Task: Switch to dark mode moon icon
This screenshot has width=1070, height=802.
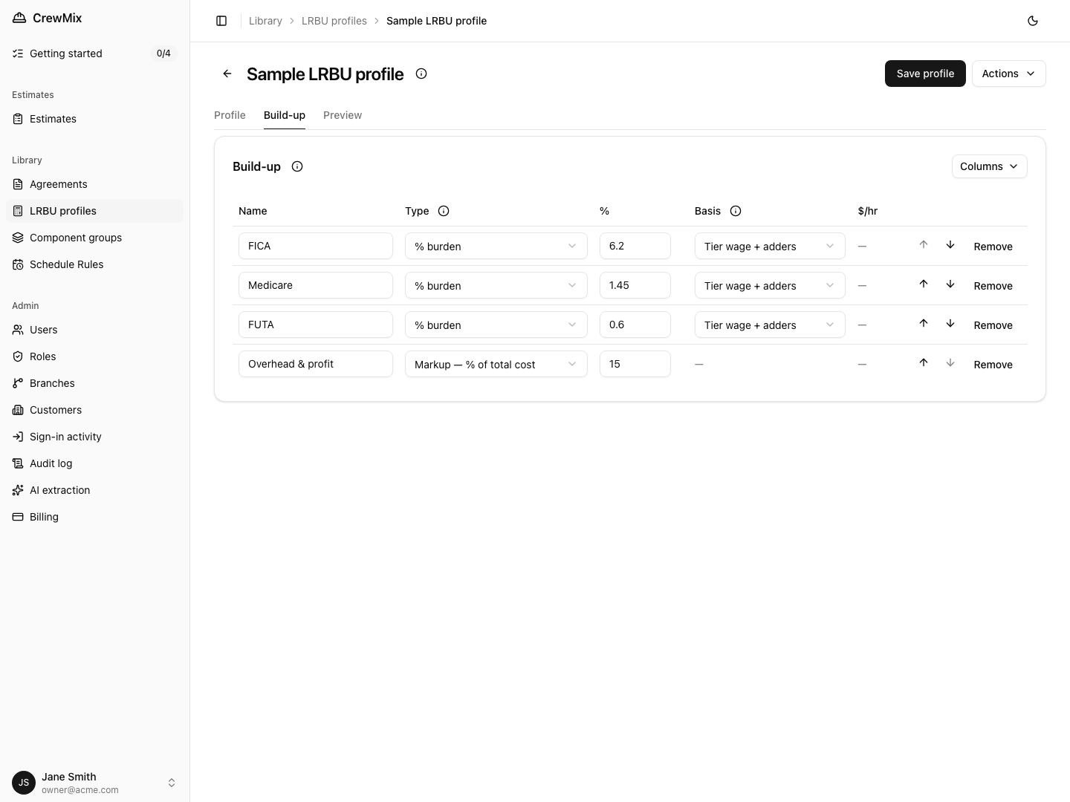Action: [1033, 21]
